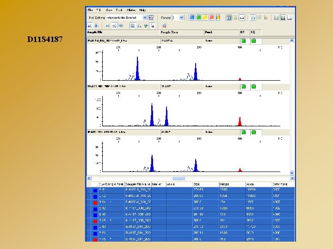Select the first blue row in the peak table
Viewport: 333px width, 249px height.
pyautogui.click(x=191, y=190)
